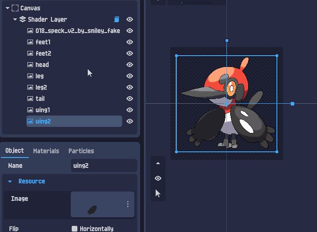Switch to the Particles tab
This screenshot has height=232, width=317.
tap(81, 151)
